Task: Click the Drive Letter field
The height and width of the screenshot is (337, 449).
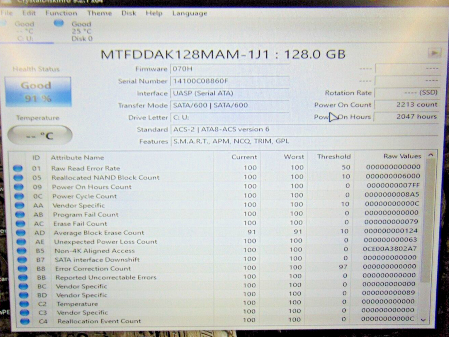Action: click(x=230, y=118)
